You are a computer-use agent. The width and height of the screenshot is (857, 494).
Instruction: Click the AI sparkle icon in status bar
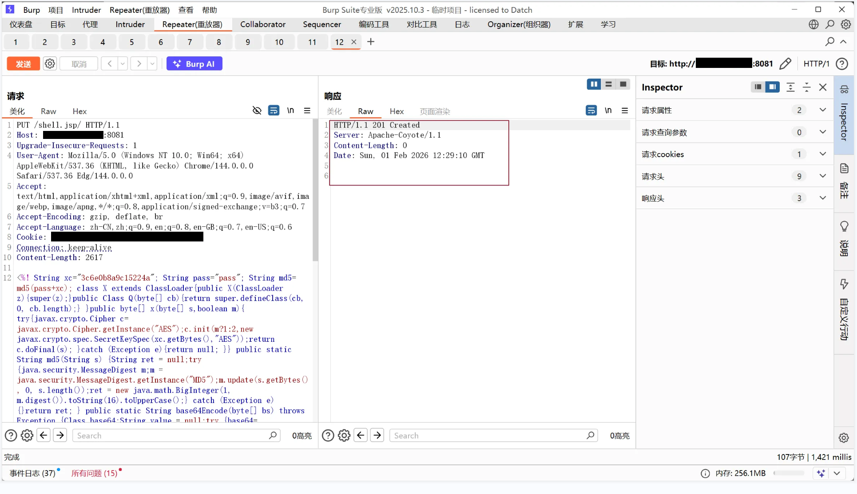[x=821, y=473]
